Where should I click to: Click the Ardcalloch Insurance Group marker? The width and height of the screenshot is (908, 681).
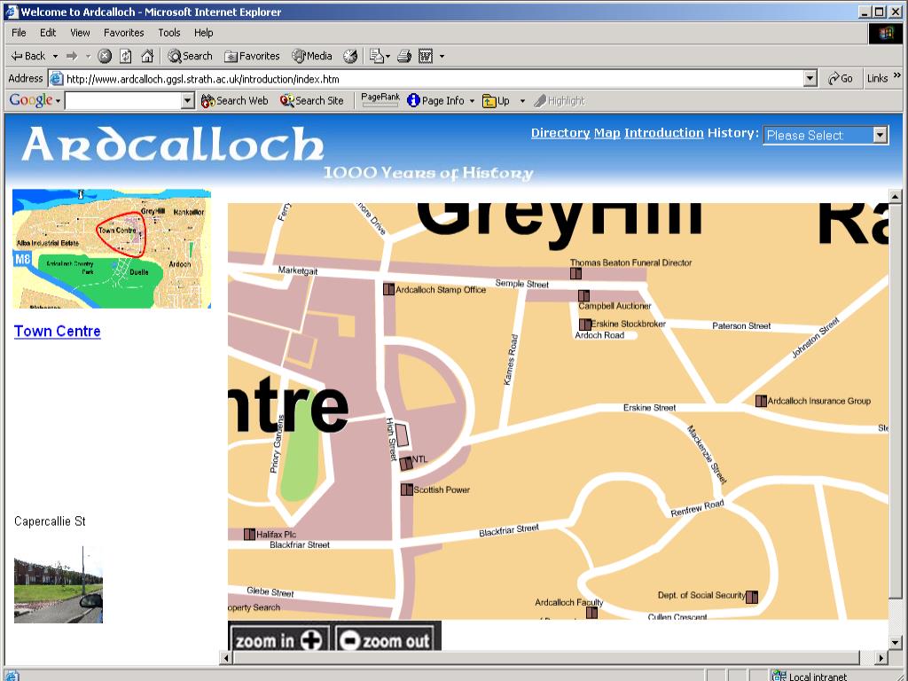[x=762, y=401]
